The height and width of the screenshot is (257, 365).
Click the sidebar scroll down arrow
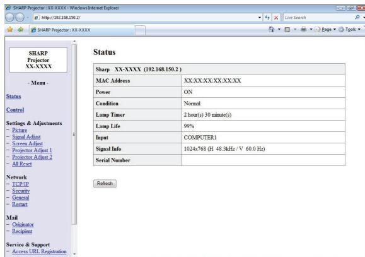(74, 254)
